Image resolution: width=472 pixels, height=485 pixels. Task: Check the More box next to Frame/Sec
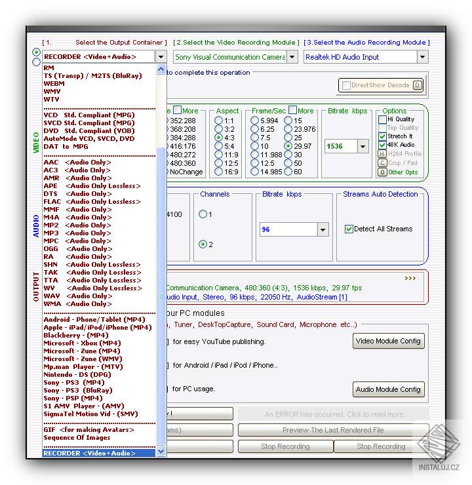click(x=292, y=110)
